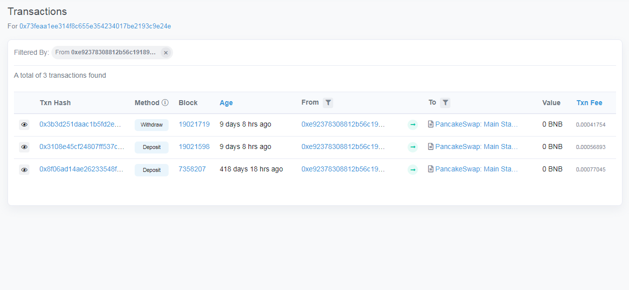
Task: Click the Transactions page heading
Action: click(37, 11)
